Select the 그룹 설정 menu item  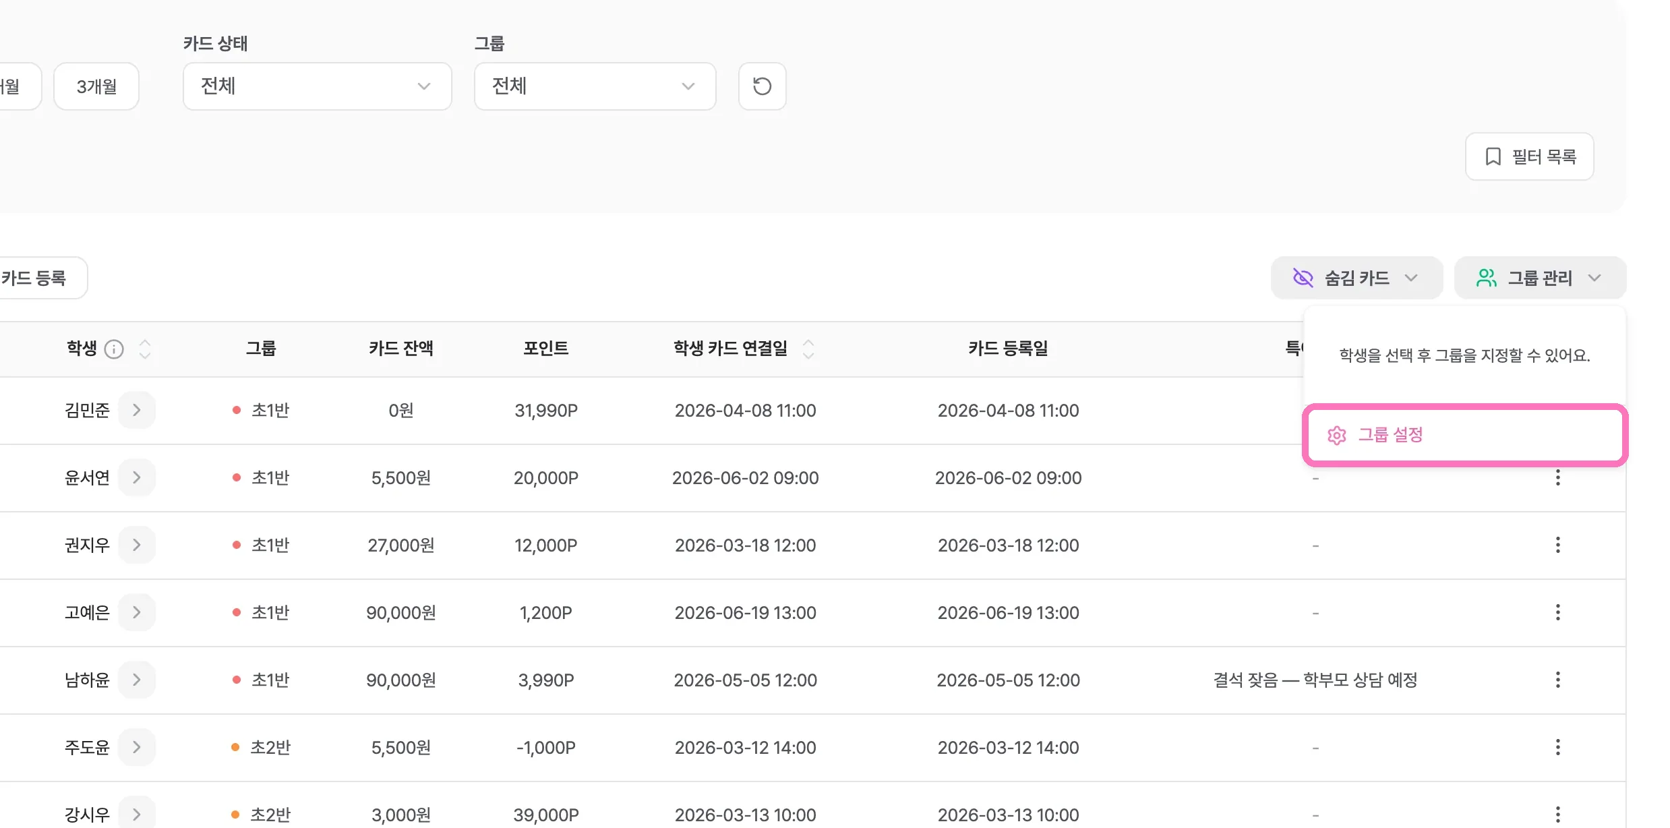1464,435
